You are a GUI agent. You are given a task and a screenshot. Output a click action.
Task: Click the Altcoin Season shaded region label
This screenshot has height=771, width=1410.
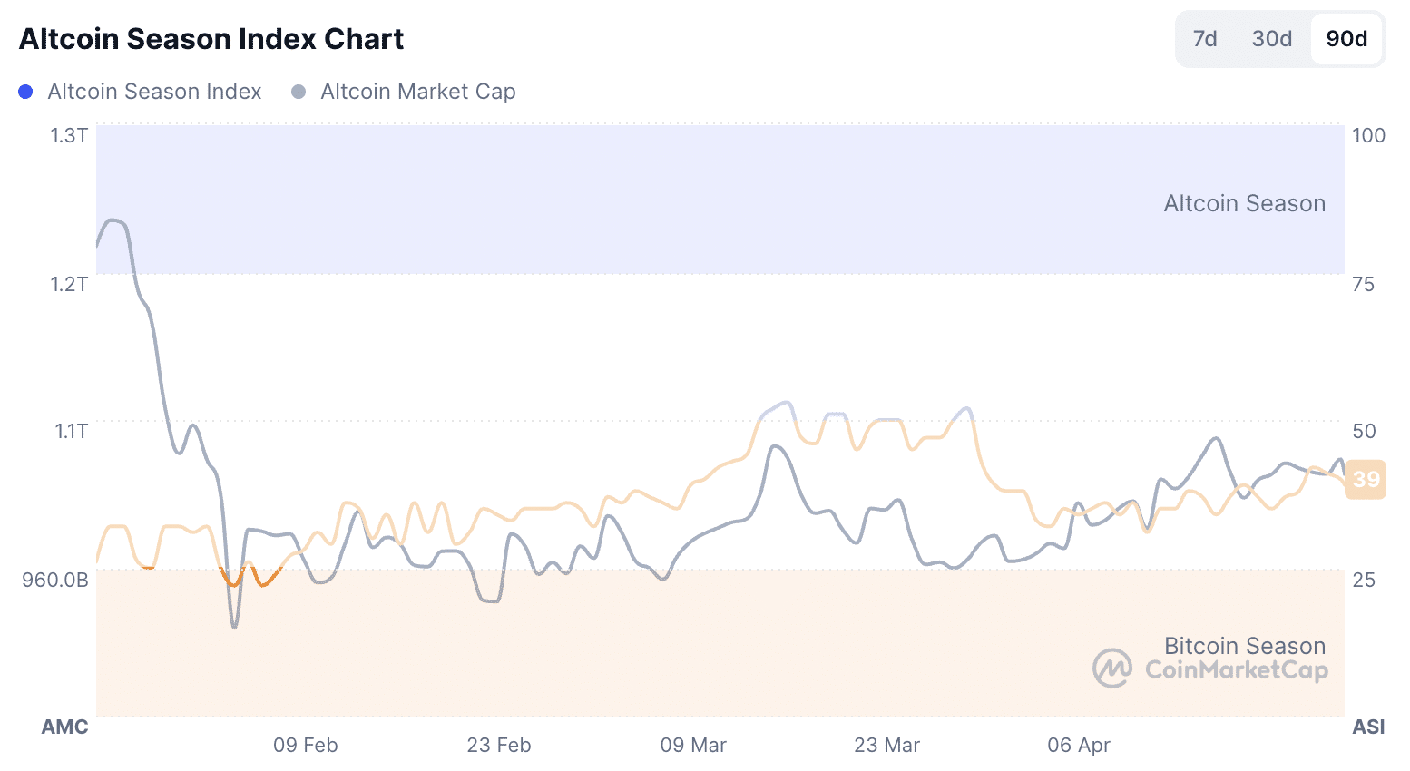coord(1244,203)
